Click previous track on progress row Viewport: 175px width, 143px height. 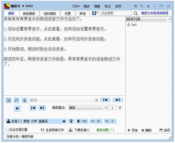105,100
